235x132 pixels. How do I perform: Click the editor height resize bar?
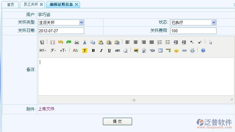(134, 100)
